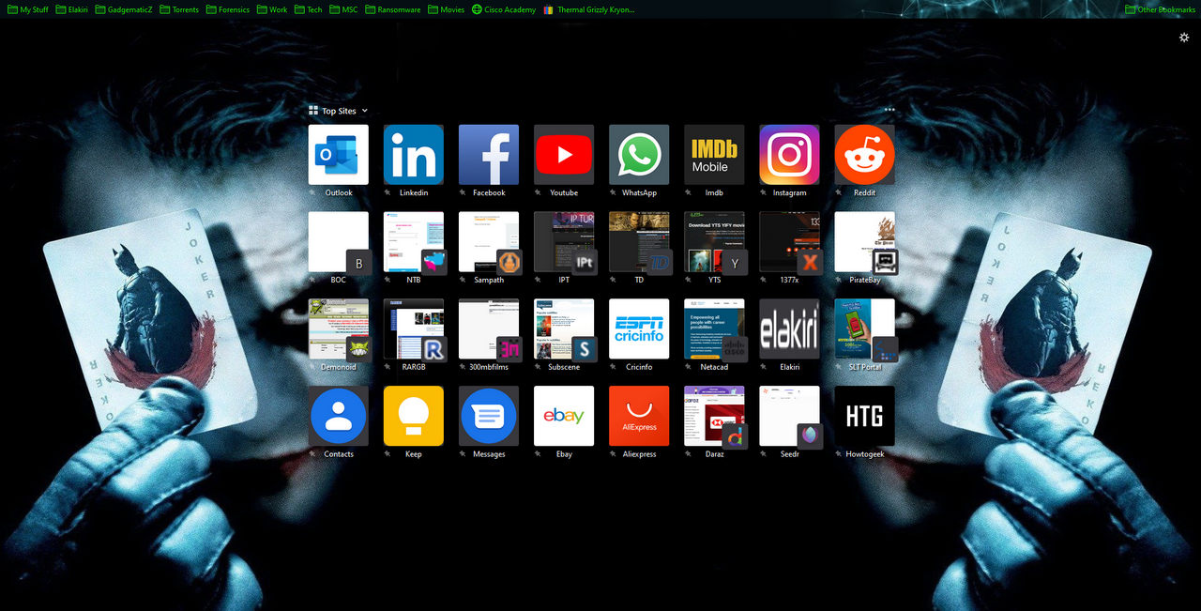Image resolution: width=1201 pixels, height=611 pixels.
Task: Open the Messages tile
Action: 488,417
